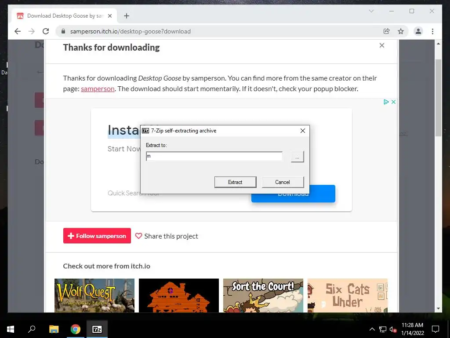Share this page via address bar icon
Image resolution: width=450 pixels, height=338 pixels.
387,31
